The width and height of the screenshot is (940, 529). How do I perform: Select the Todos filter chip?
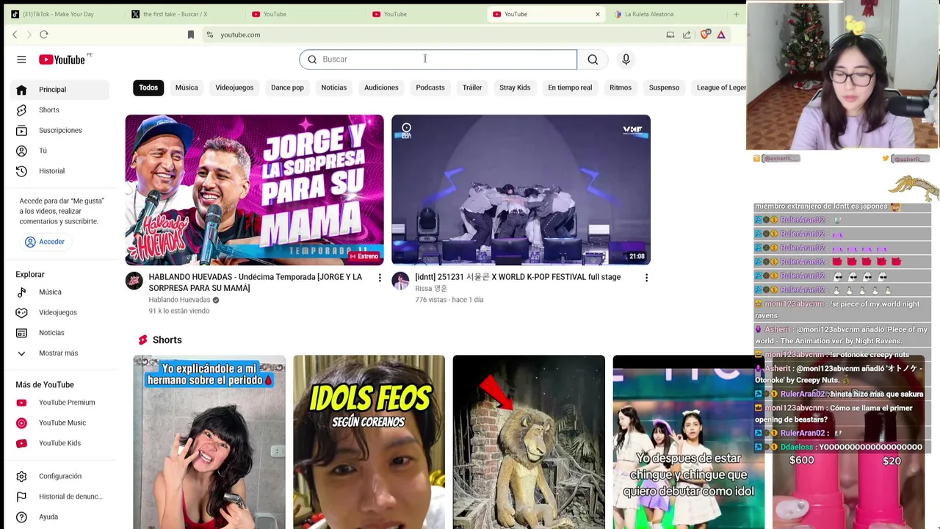click(148, 87)
